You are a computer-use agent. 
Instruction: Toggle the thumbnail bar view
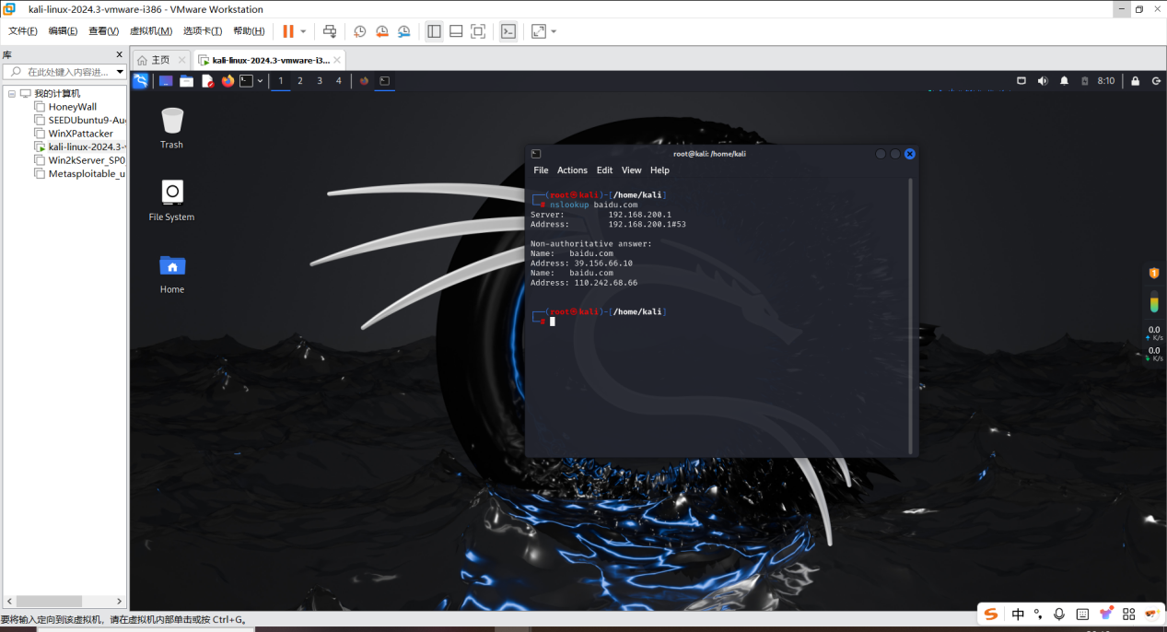pyautogui.click(x=456, y=31)
